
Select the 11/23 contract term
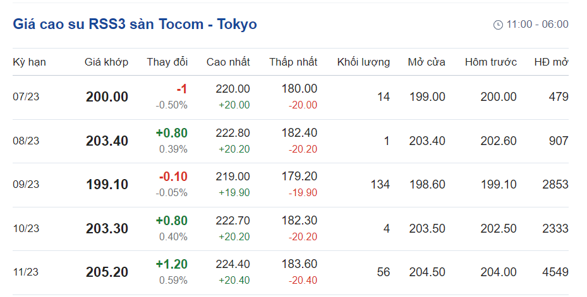pos(26,272)
